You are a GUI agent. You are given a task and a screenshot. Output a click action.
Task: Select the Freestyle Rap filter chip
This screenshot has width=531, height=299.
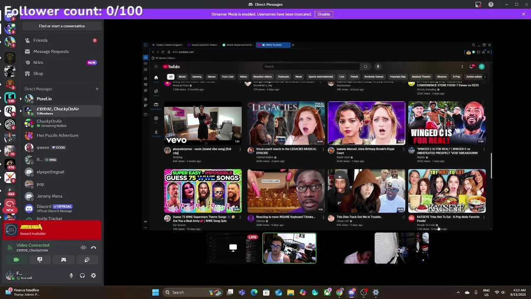coord(397,77)
